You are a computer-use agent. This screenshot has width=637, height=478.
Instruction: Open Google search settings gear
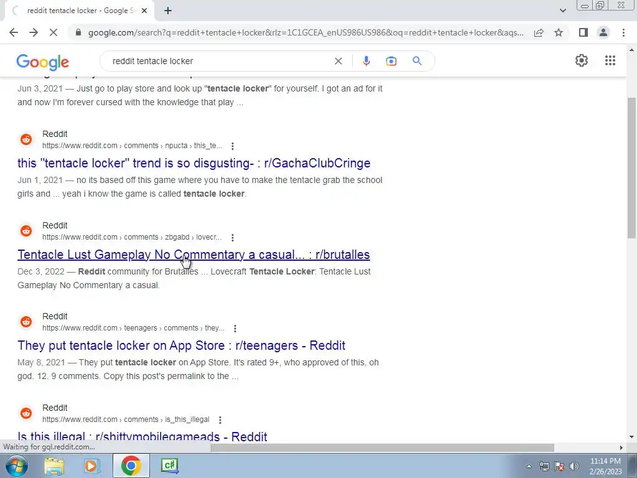pyautogui.click(x=582, y=60)
